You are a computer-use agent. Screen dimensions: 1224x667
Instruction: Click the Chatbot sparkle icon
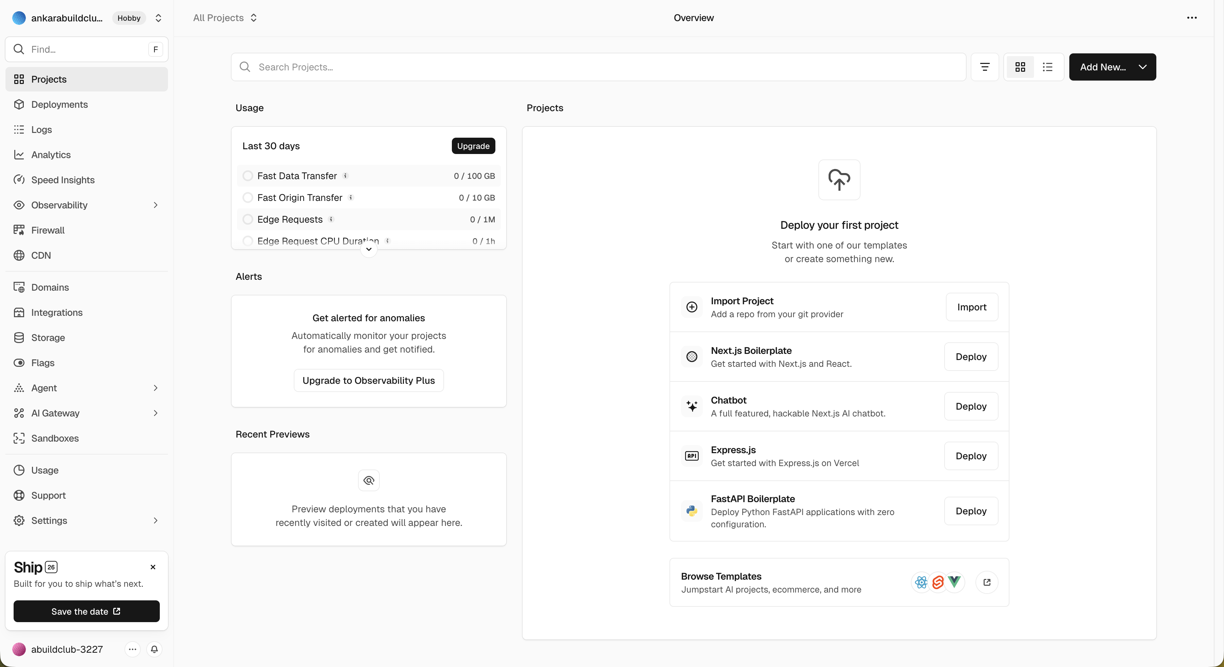tap(692, 406)
